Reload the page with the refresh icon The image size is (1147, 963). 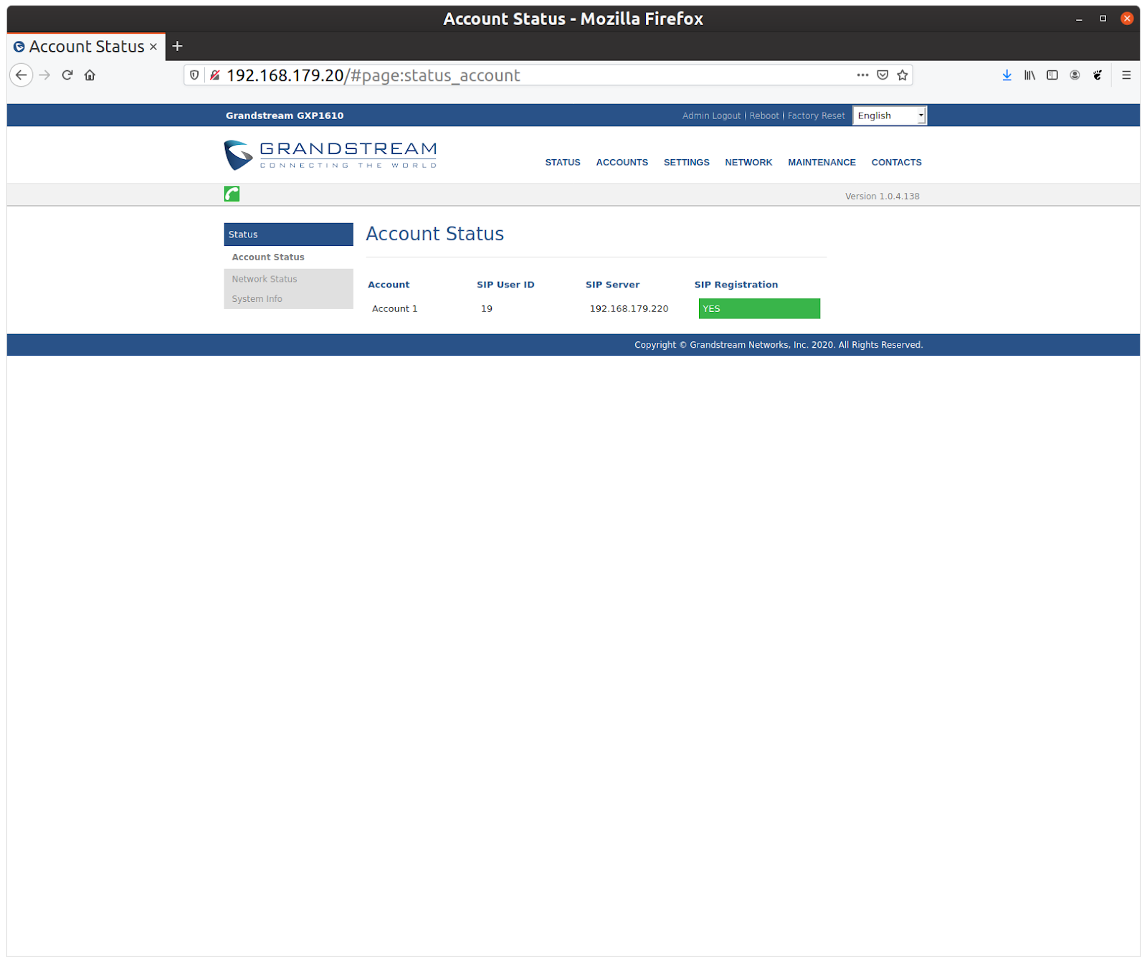click(x=67, y=75)
